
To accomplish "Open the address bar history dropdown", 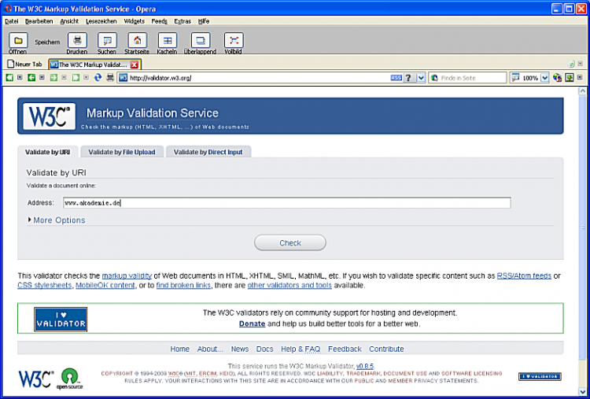I will (421, 78).
